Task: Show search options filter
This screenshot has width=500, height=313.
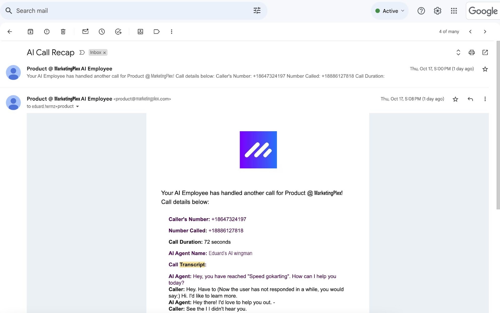Action: coord(257,11)
